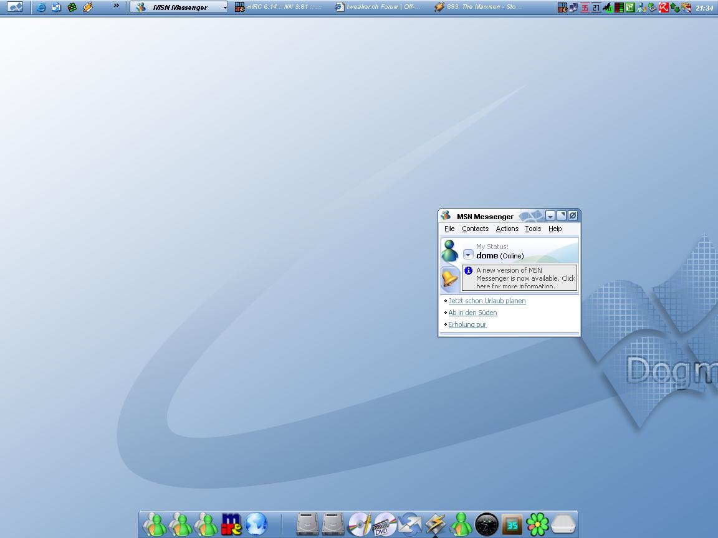Click the Internet Explorer quick launch icon

pyautogui.click(x=41, y=7)
